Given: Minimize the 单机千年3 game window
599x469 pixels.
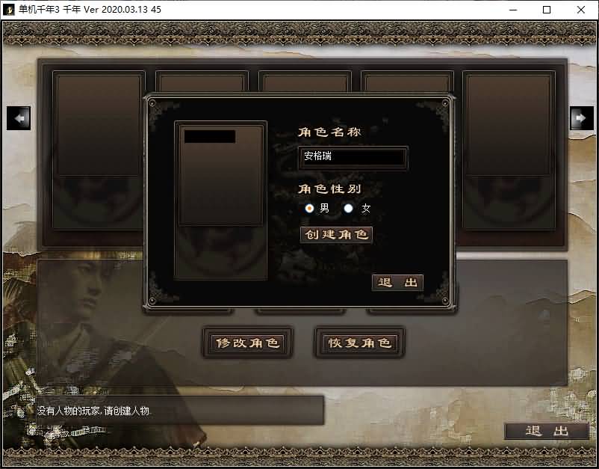Looking at the screenshot, I should (512, 10).
